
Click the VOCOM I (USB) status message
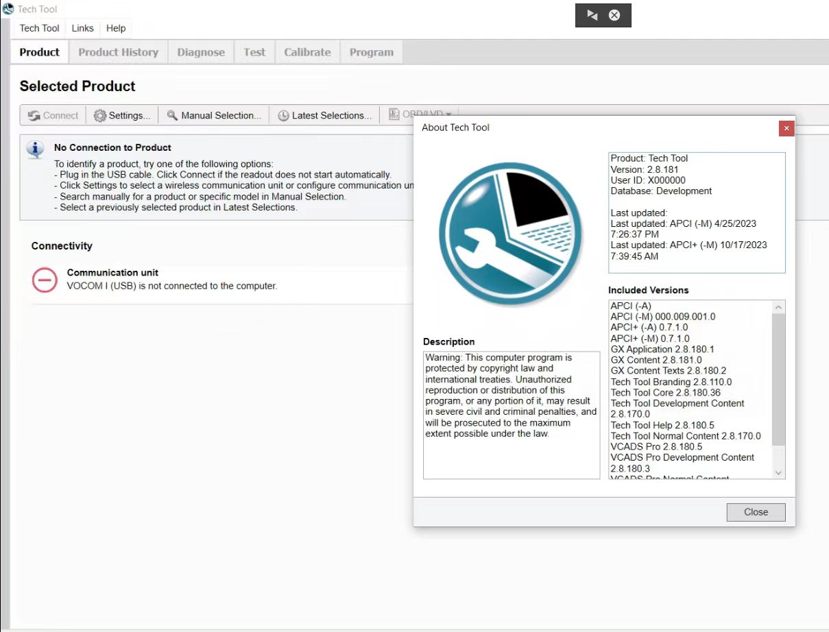[172, 286]
